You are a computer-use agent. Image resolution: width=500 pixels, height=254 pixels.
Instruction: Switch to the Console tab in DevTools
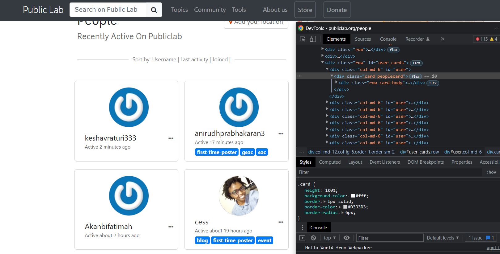388,39
